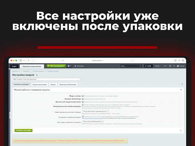Open the Администрирование tab
Viewport: 195px width, 146px height.
coord(32,66)
